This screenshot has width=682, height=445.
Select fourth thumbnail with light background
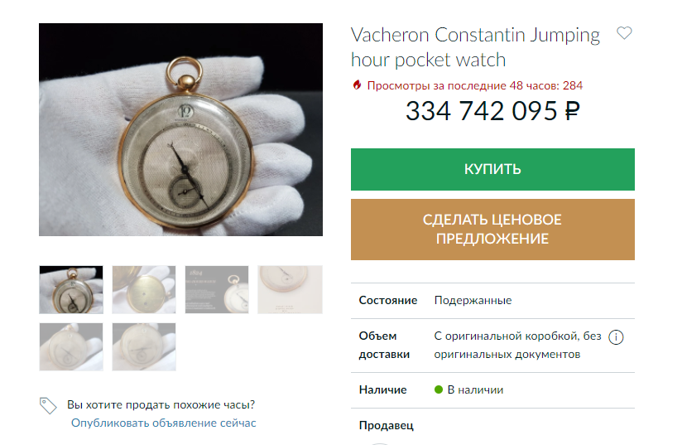(291, 289)
